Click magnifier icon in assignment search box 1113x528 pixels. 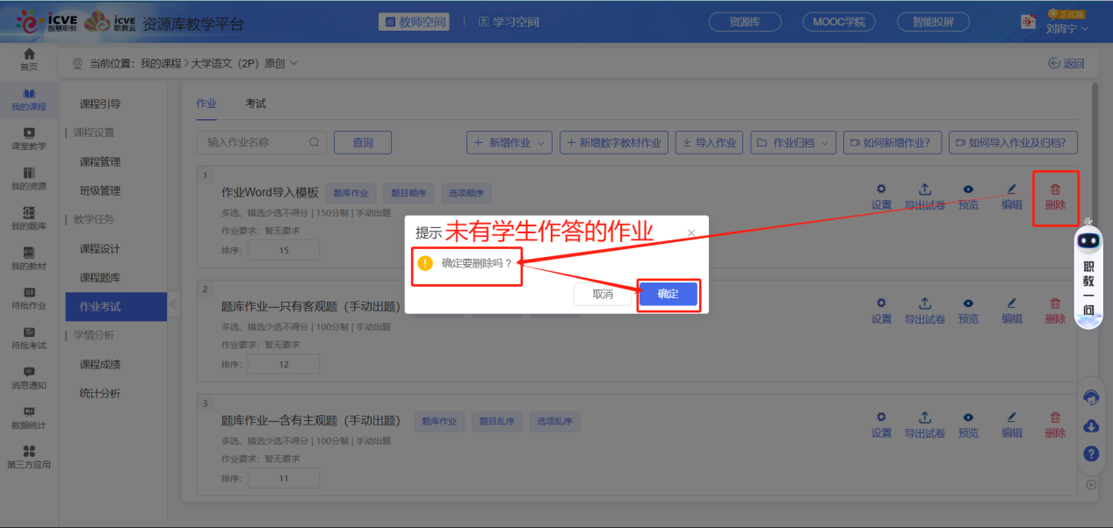click(x=314, y=142)
